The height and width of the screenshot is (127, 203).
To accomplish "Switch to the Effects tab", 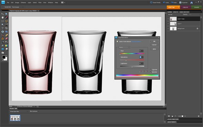I will click(175, 12).
